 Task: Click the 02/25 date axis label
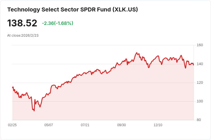click(12, 125)
